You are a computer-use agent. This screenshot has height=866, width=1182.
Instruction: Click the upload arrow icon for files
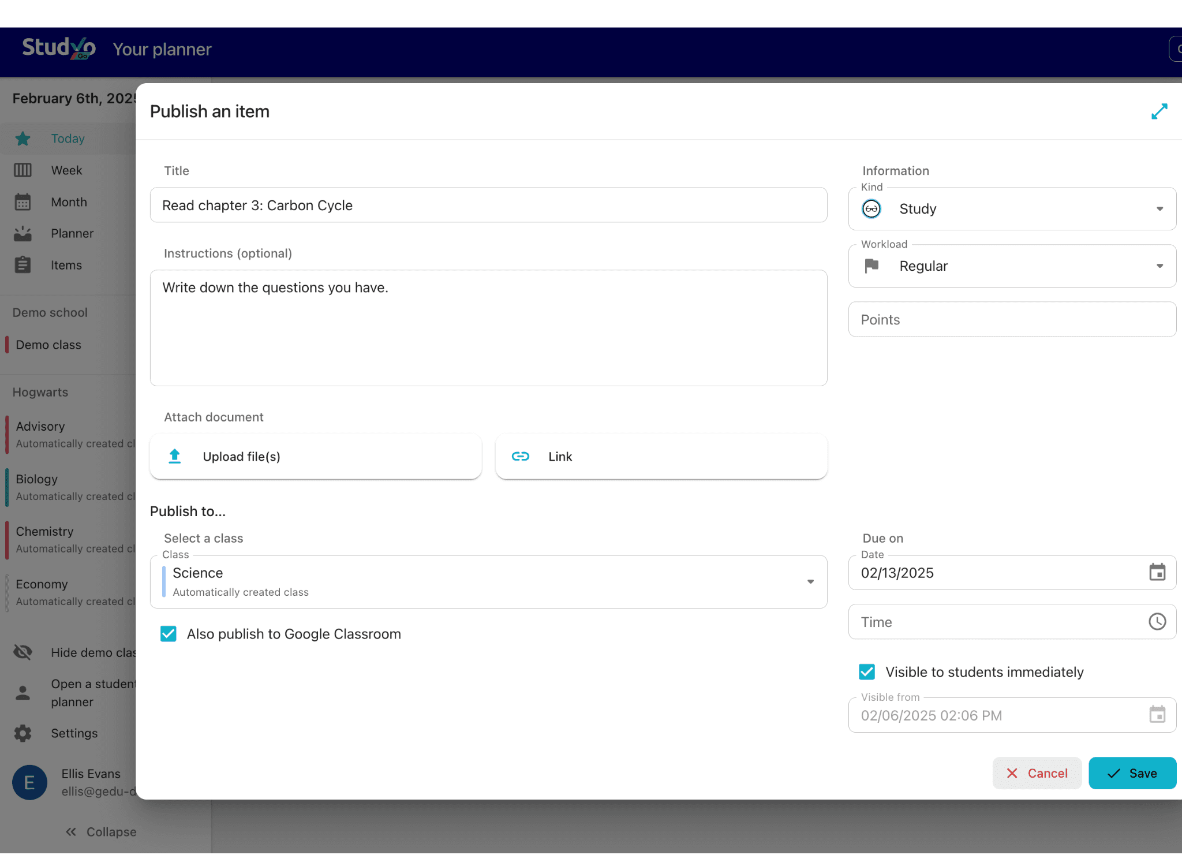coord(175,456)
